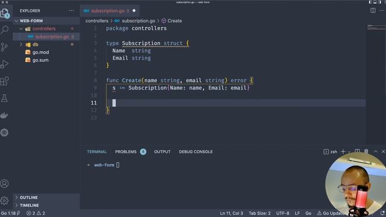Change the LF end of line sequence
This screenshot has height=217, width=386.
[297, 213]
